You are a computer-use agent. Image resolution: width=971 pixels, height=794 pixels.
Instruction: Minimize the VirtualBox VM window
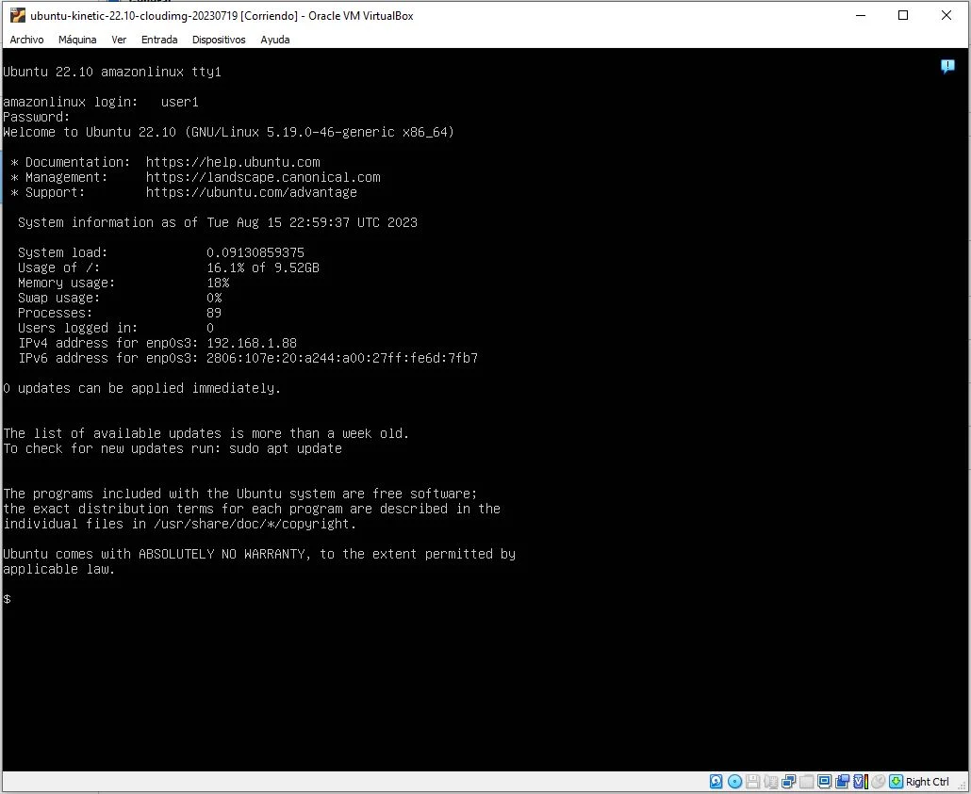[x=860, y=15]
